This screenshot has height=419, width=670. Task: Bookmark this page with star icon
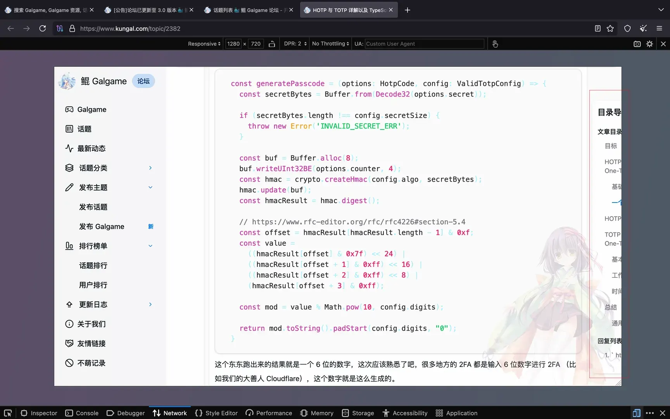pyautogui.click(x=610, y=28)
